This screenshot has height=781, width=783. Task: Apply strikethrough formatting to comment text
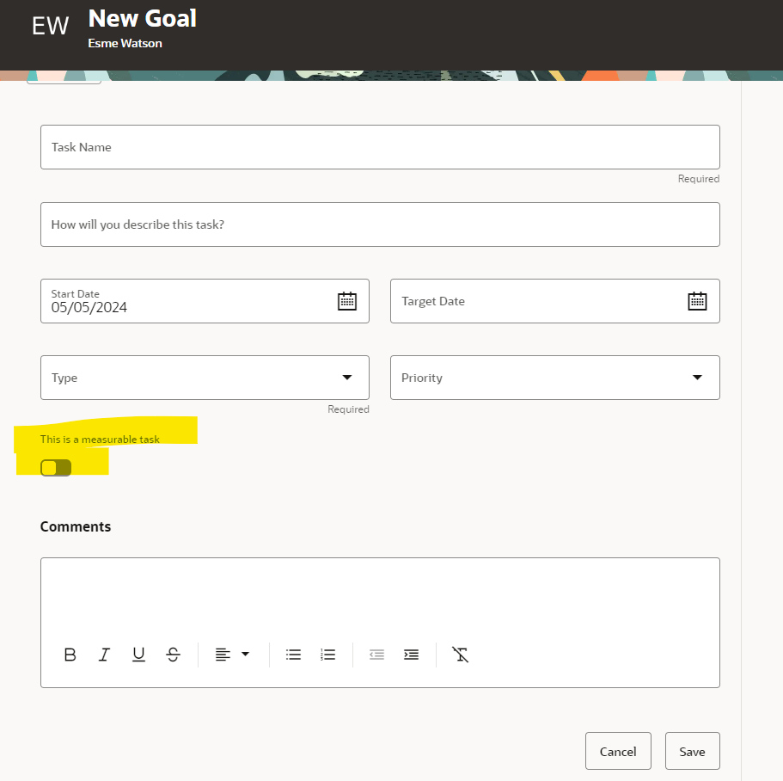(173, 655)
